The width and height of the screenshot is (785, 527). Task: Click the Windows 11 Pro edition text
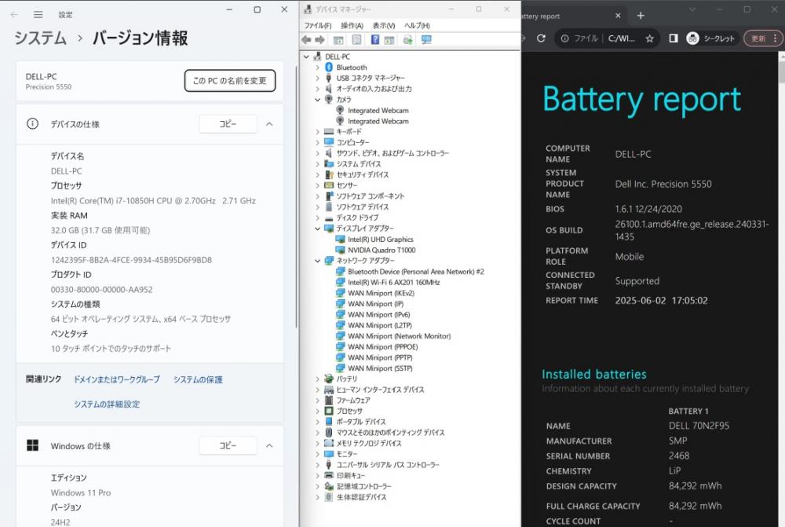click(81, 492)
